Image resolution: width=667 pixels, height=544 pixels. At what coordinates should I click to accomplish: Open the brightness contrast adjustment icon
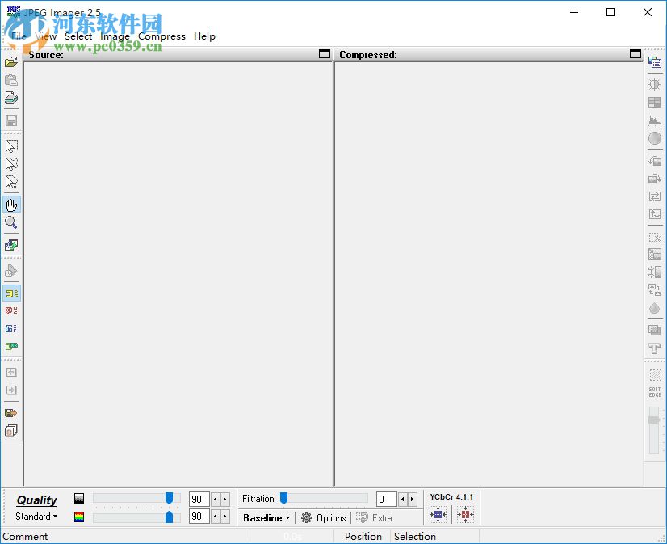pyautogui.click(x=655, y=84)
